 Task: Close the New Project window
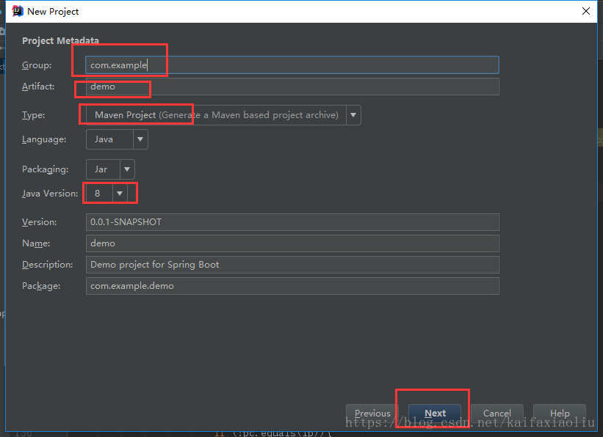(585, 11)
